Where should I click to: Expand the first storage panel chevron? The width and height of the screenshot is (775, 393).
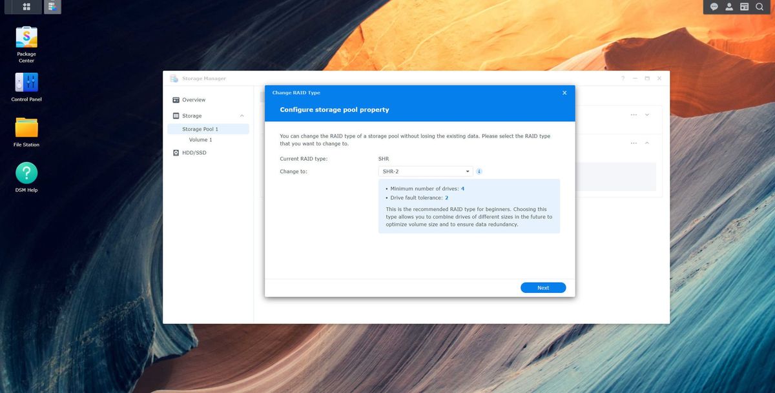click(646, 114)
